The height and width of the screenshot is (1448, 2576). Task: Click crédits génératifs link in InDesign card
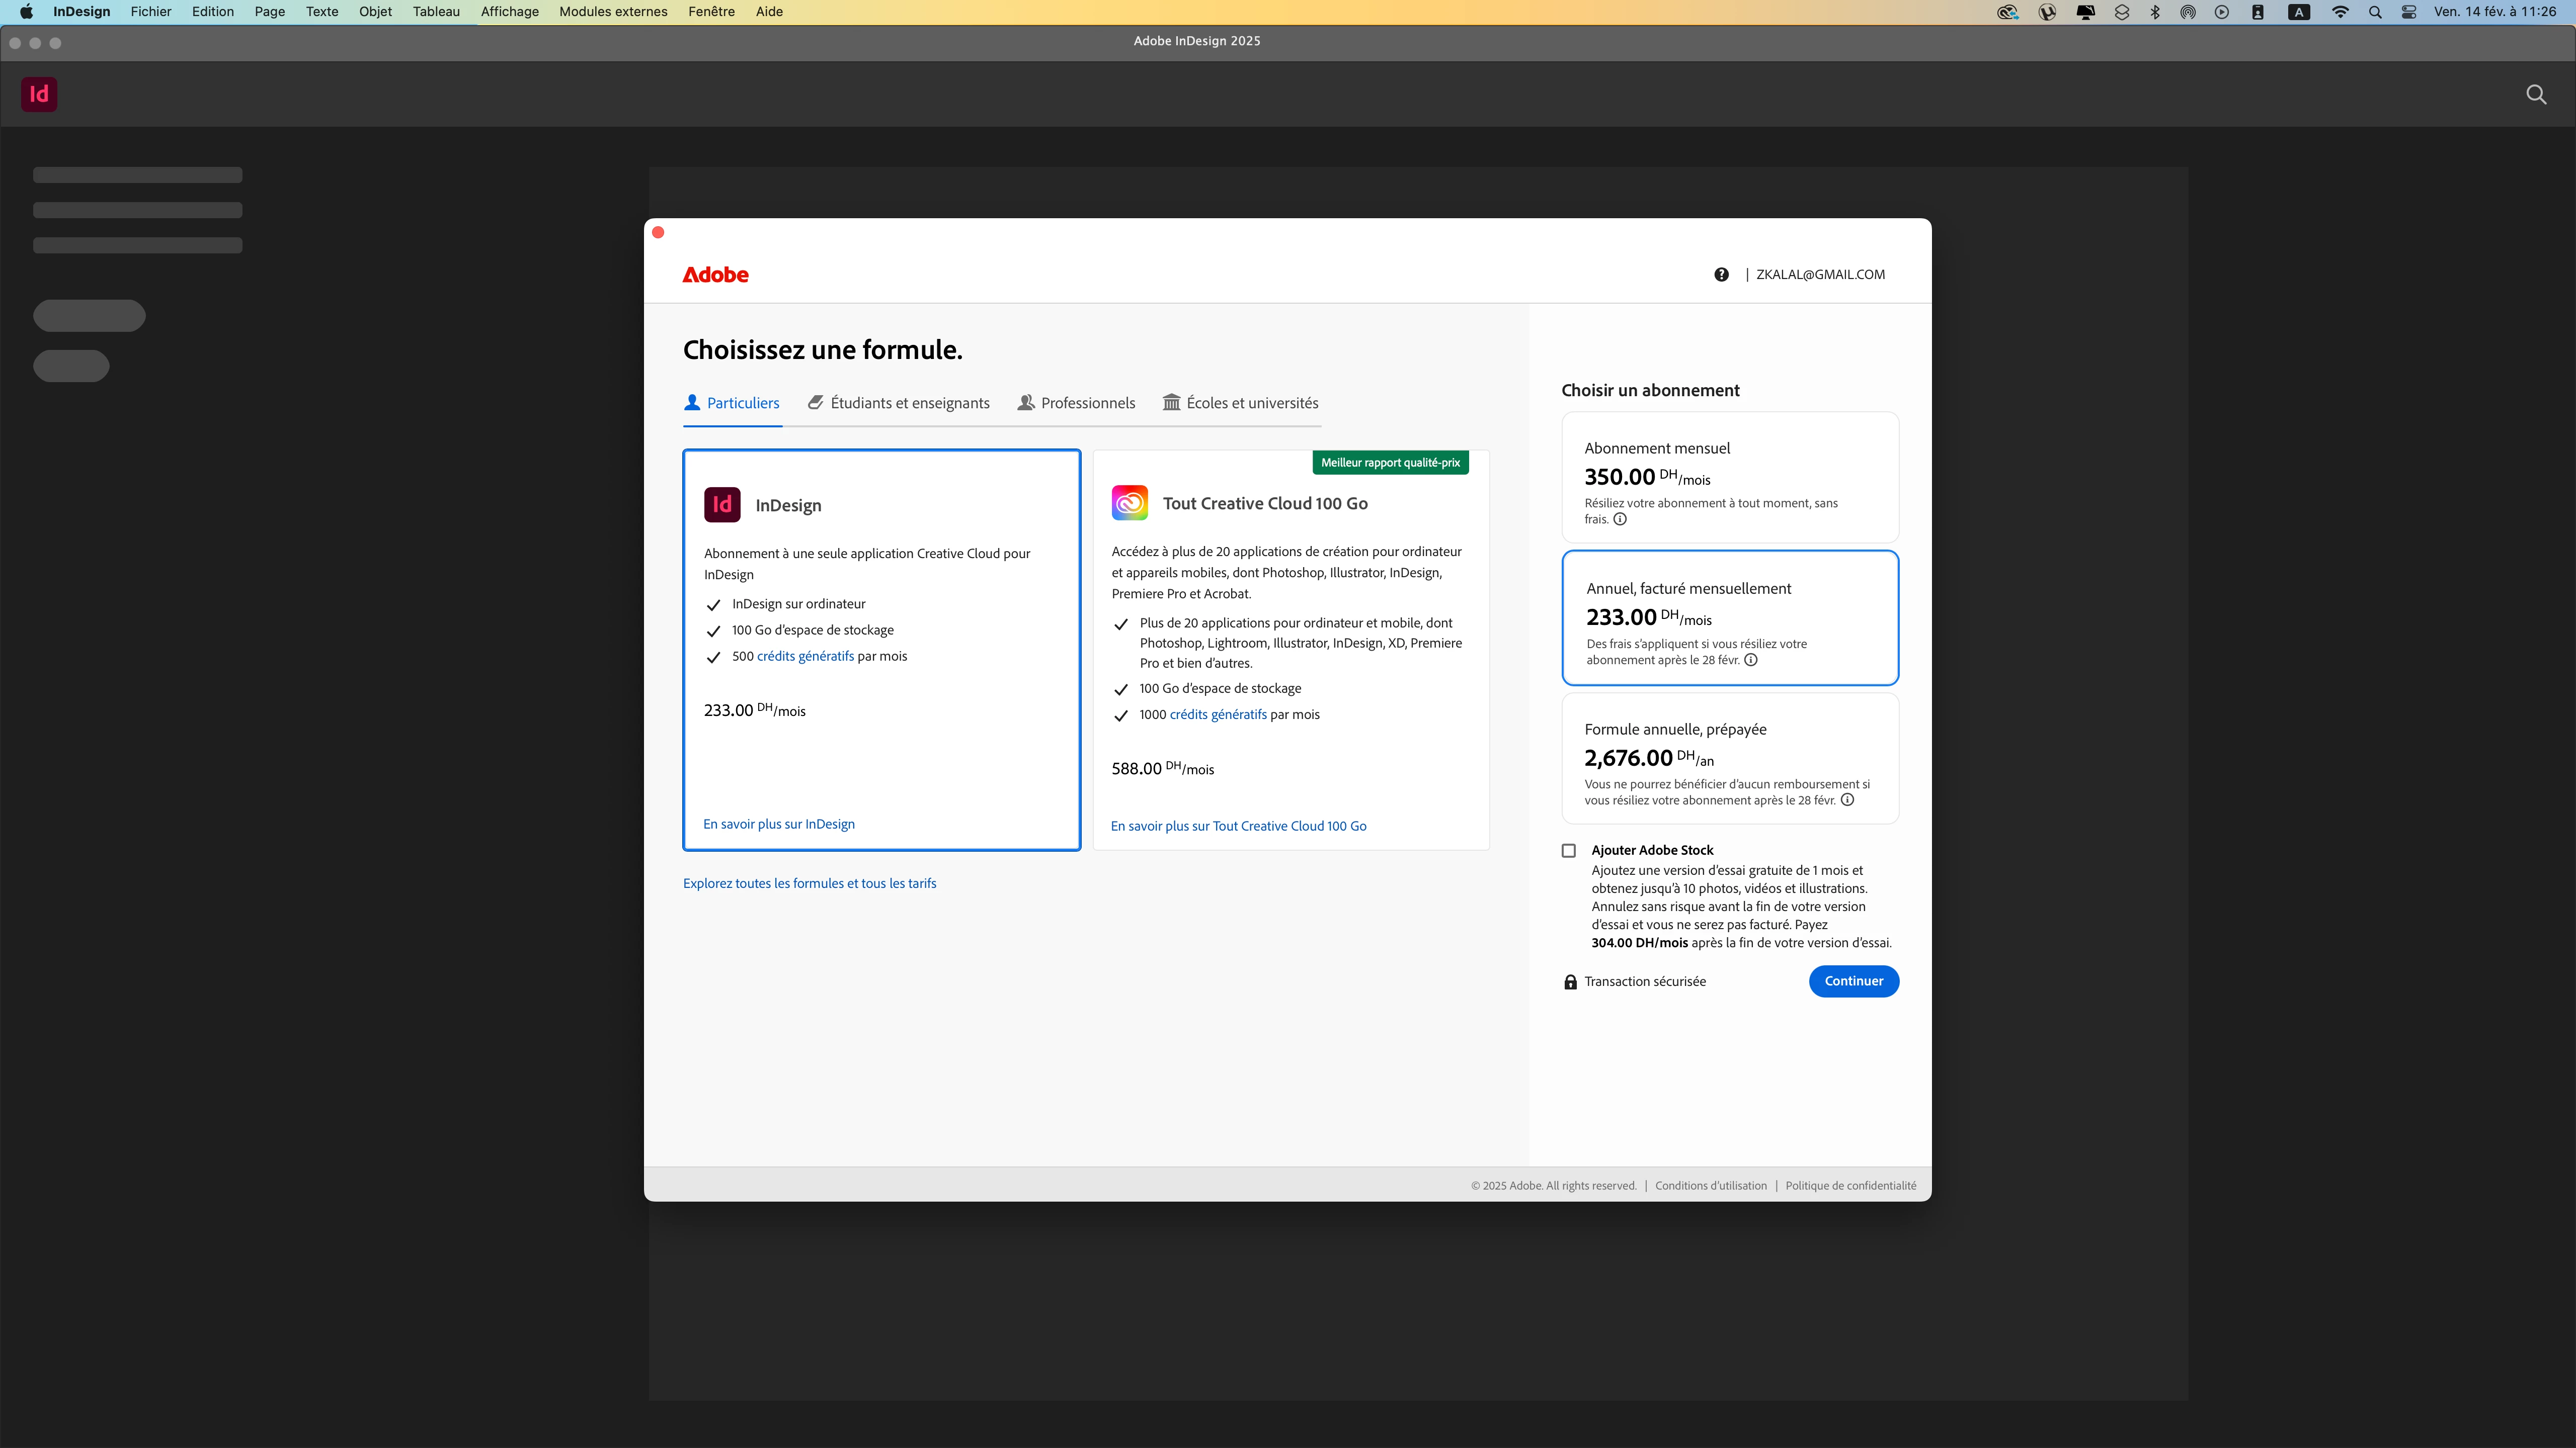[805, 657]
